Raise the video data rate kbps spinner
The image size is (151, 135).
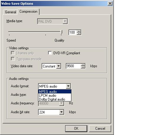coord(83,65)
